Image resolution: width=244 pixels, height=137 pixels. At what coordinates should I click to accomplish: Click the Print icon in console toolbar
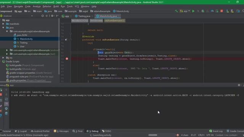point(6,108)
